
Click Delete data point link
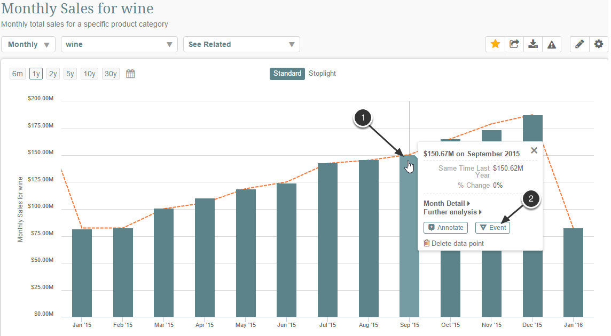click(453, 243)
